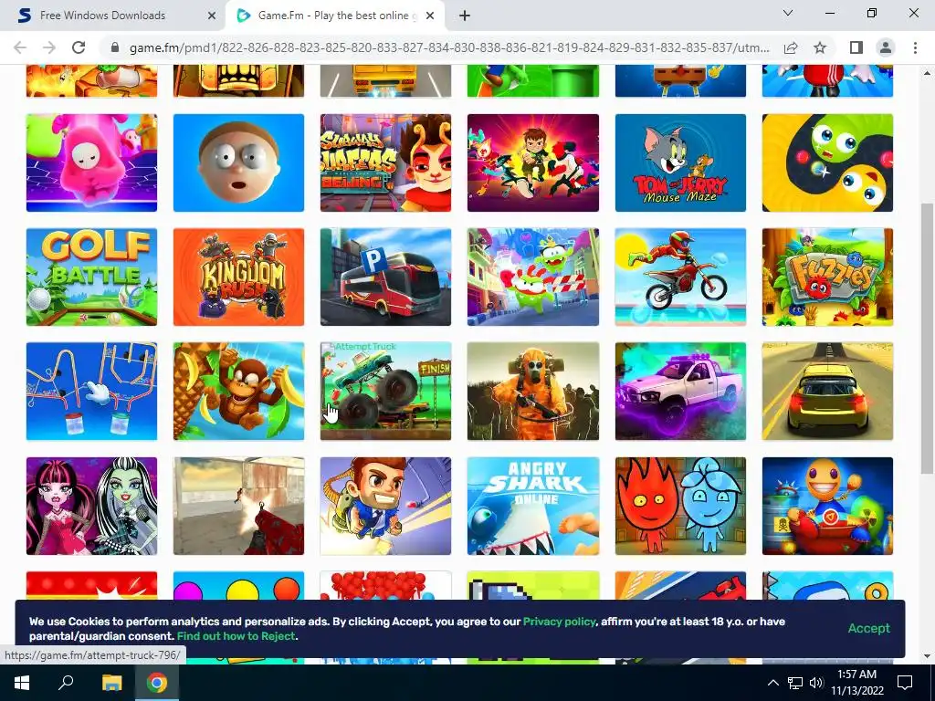Accept the cookie notice
935x701 pixels.
point(869,628)
